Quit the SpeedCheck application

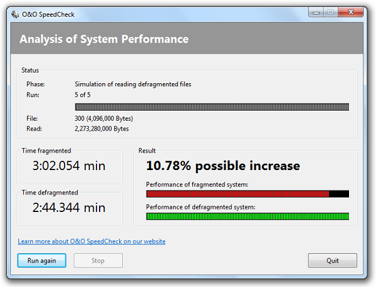332,261
